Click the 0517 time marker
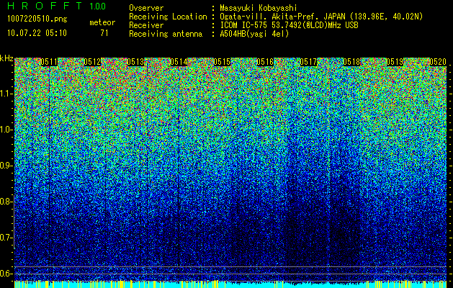Image resolution: width=453 pixels, height=288 pixels. coord(308,62)
